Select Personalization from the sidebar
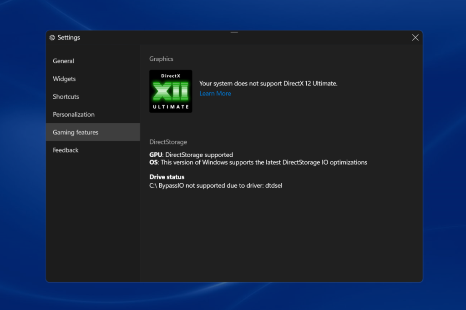Image resolution: width=466 pixels, height=310 pixels. pyautogui.click(x=73, y=114)
